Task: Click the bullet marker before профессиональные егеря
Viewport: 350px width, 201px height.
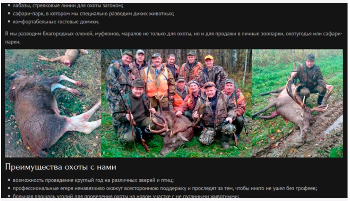Action: [x=9, y=189]
